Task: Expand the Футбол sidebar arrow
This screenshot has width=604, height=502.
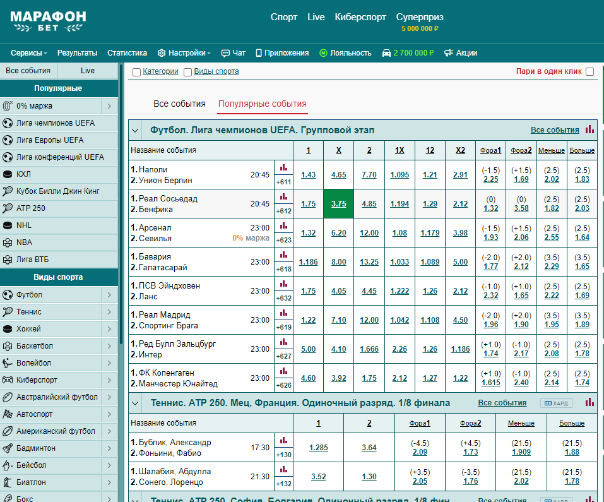Action: pos(109,295)
